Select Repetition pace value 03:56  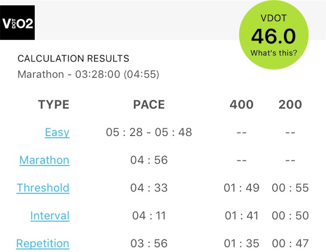click(149, 243)
